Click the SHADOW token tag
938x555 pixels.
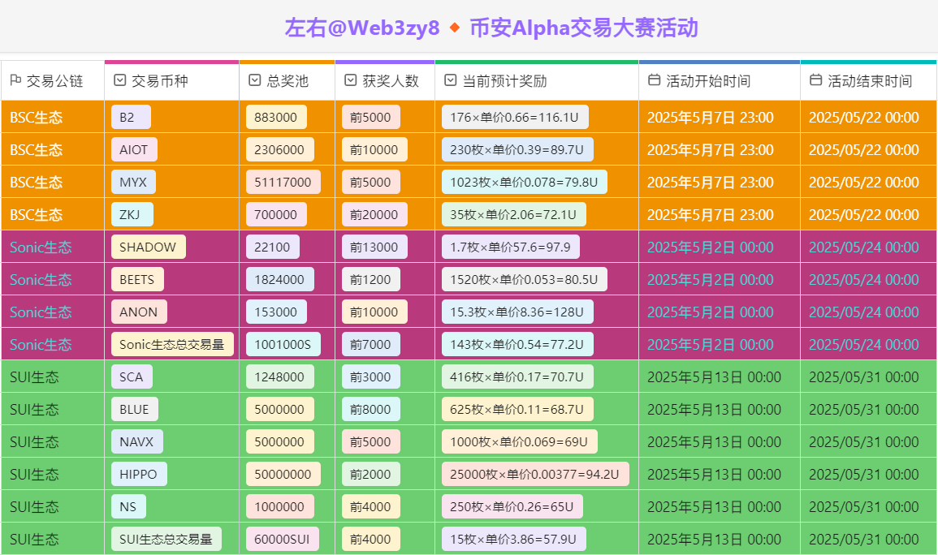tap(149, 247)
